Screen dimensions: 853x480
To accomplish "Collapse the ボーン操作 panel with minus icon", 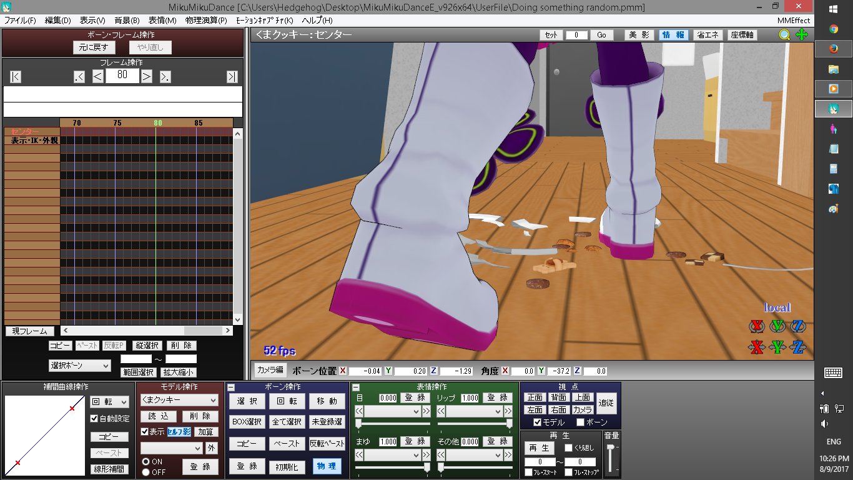I will click(231, 387).
